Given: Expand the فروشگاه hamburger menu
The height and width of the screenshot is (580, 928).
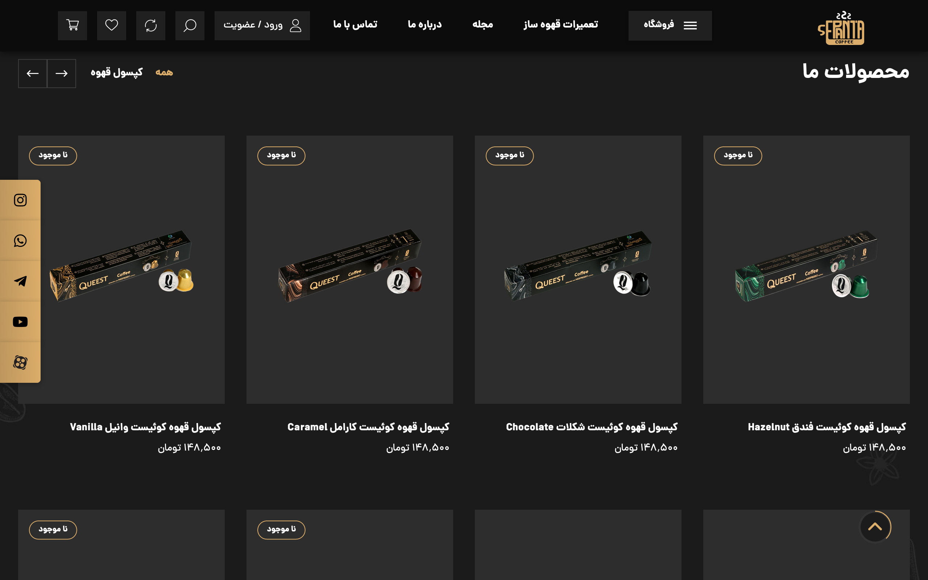Looking at the screenshot, I should pos(670,25).
